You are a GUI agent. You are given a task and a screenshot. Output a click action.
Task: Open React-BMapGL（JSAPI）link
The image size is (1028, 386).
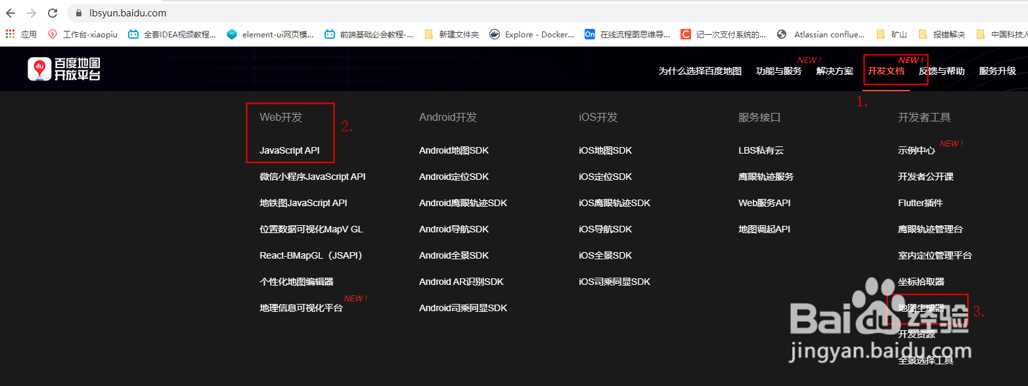pos(311,255)
